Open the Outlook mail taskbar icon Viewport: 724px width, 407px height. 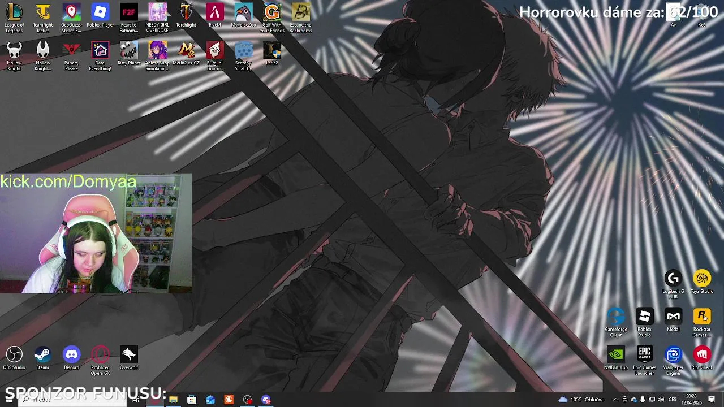coord(210,400)
